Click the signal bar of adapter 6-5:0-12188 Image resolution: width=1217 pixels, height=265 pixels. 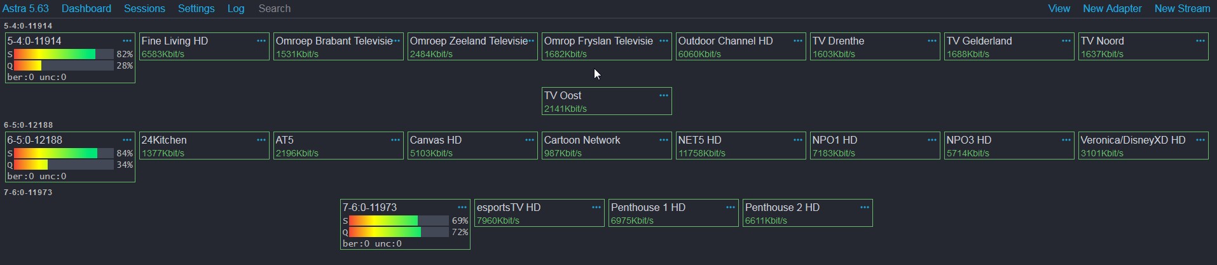pyautogui.click(x=64, y=153)
